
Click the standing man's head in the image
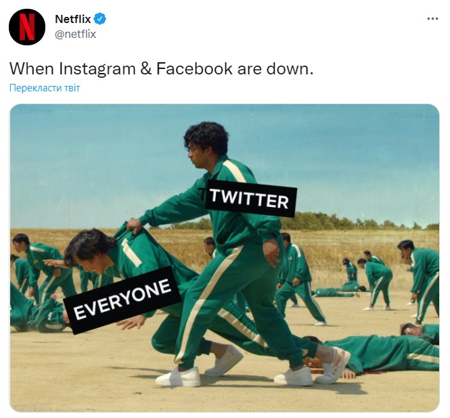tap(205, 144)
